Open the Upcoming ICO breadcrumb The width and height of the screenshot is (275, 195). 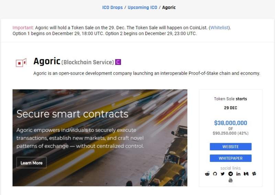coord(142,8)
